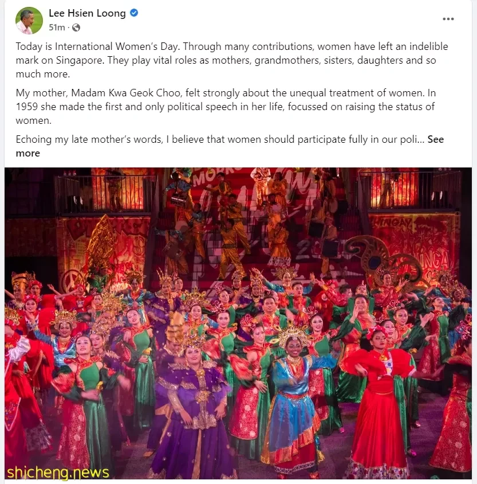The image size is (477, 484).
Task: Click the Madam Kwa Geok Choo paragraph
Action: click(x=226, y=107)
